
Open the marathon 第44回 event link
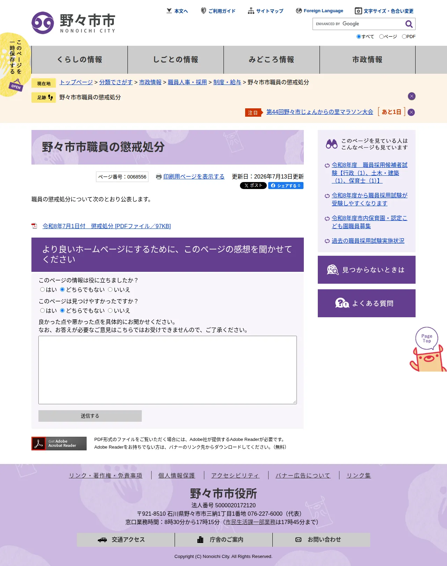tap(320, 112)
